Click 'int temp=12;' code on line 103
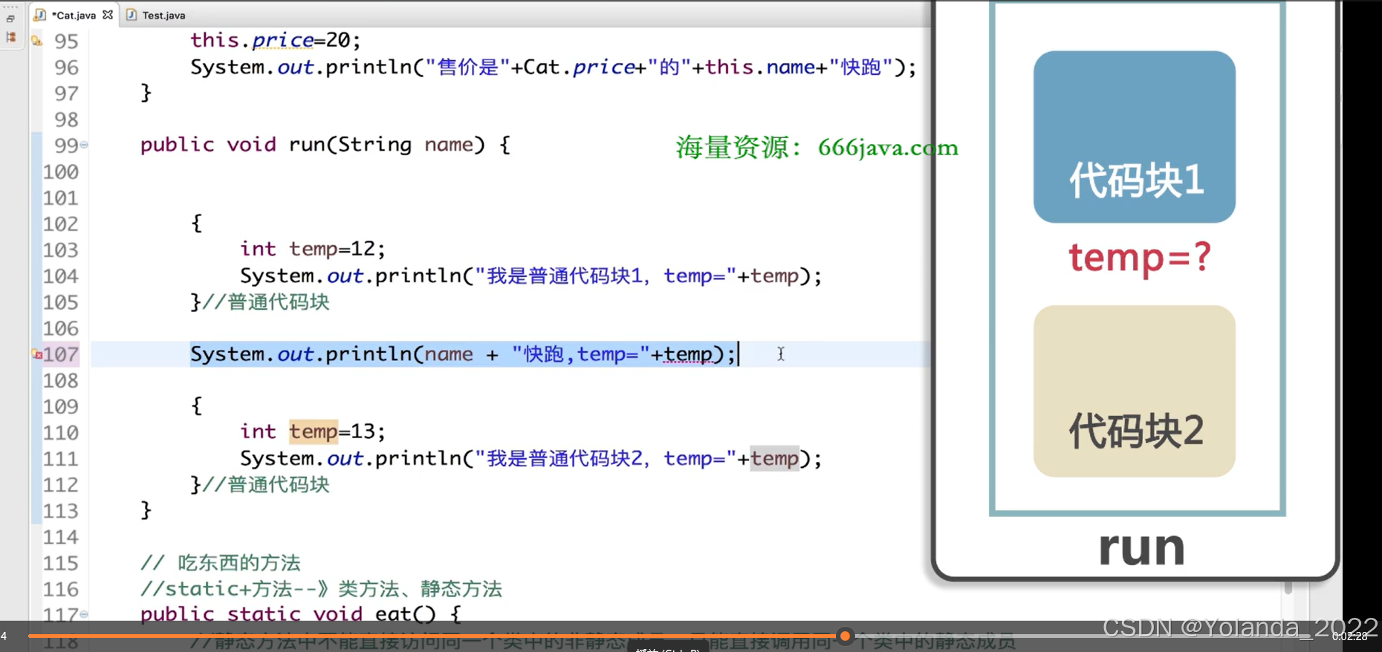1382x652 pixels. click(x=312, y=249)
